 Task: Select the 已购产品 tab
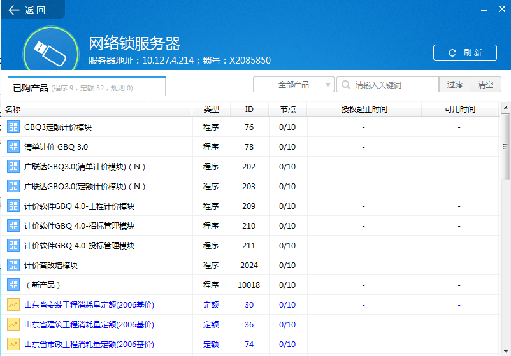87,87
